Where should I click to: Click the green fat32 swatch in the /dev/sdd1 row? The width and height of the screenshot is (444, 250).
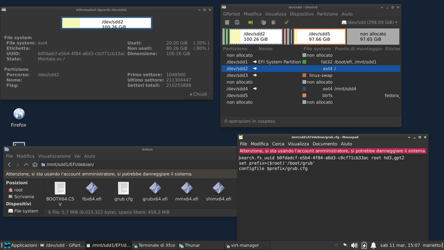click(305, 62)
